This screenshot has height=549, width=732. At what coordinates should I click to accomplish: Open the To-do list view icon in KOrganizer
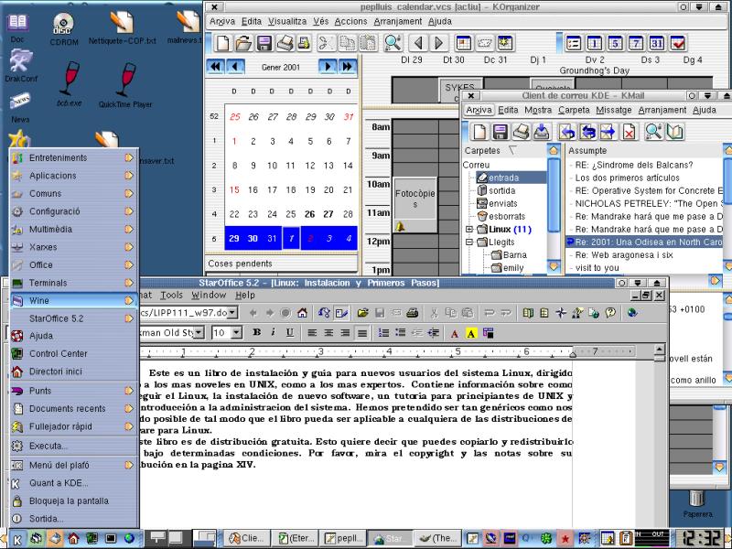[678, 43]
